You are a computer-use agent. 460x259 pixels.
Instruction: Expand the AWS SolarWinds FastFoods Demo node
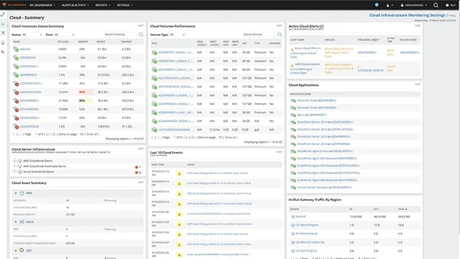(x=15, y=166)
